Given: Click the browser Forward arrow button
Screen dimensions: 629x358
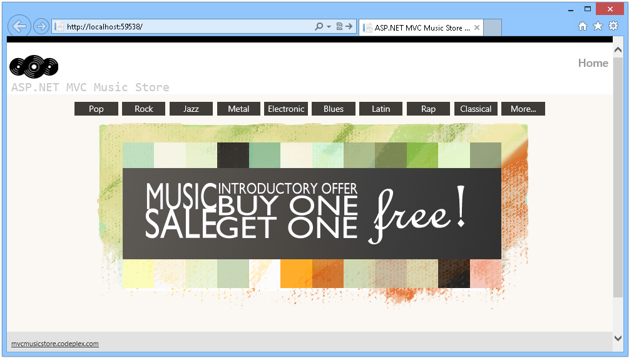Looking at the screenshot, I should tap(41, 26).
